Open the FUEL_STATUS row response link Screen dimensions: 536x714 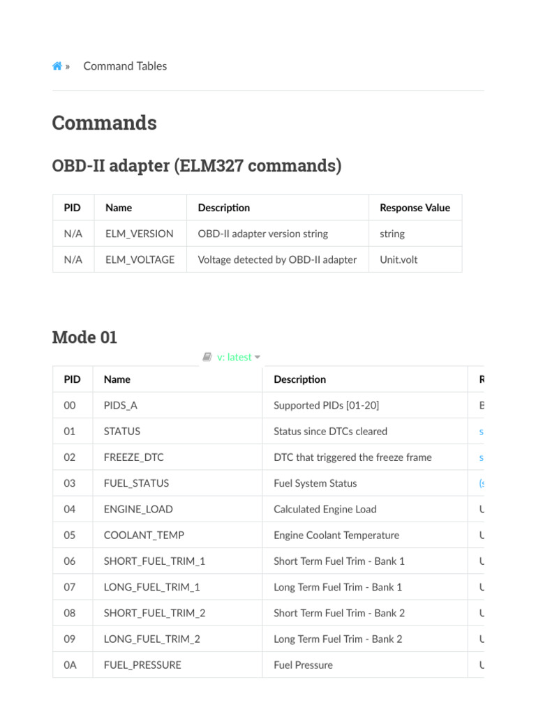(481, 483)
